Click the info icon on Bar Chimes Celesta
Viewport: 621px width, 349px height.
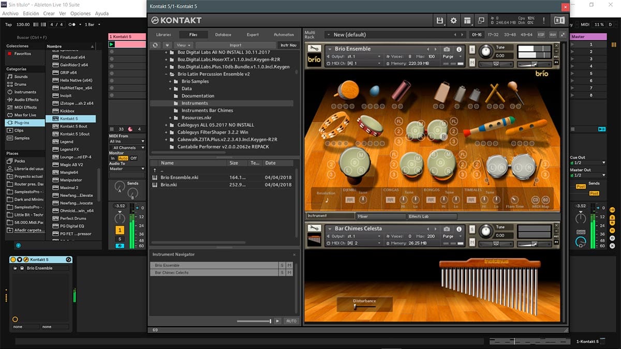[460, 229]
